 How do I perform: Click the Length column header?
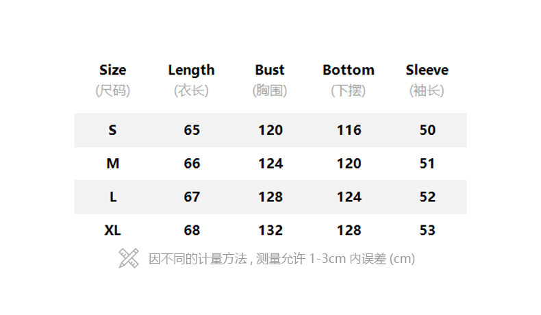point(192,70)
